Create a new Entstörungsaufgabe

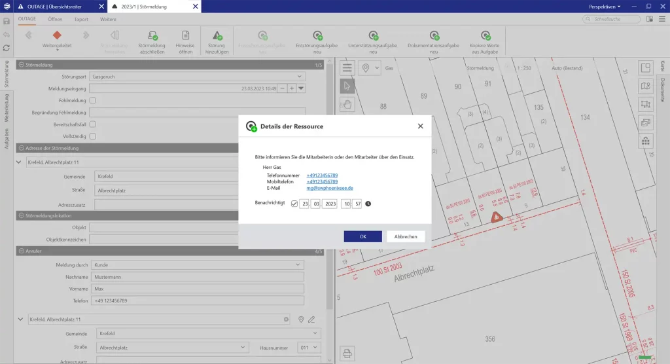pyautogui.click(x=317, y=36)
